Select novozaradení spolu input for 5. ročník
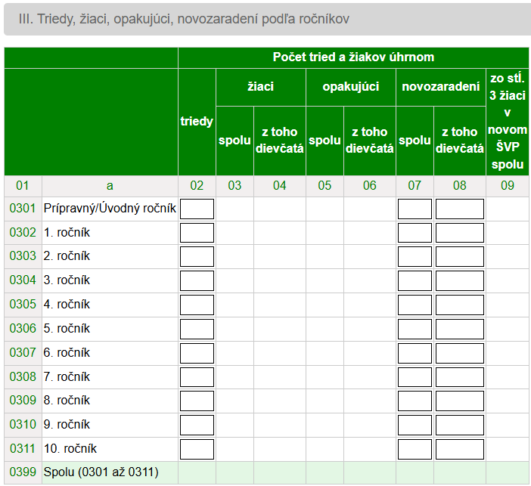 pos(415,329)
